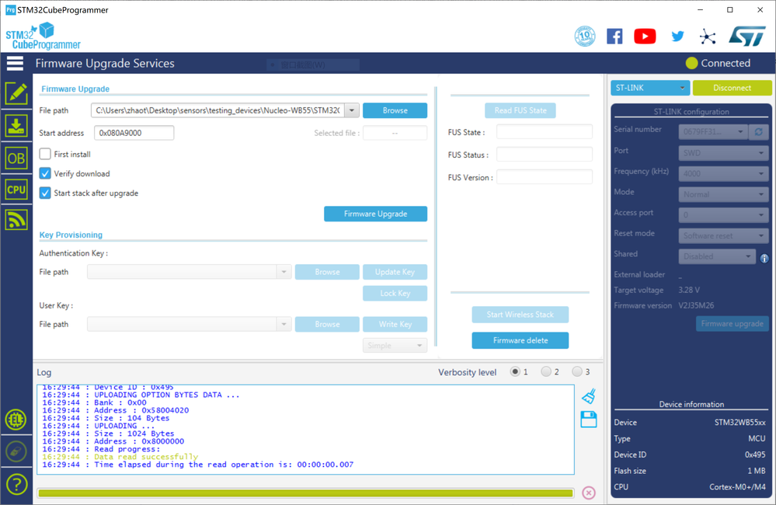This screenshot has width=776, height=505.
Task: Click the FUS State field
Action: [x=545, y=132]
